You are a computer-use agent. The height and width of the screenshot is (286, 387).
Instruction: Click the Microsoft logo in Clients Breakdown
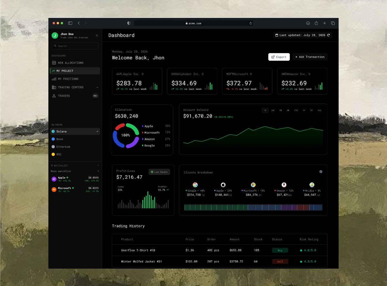click(x=253, y=185)
